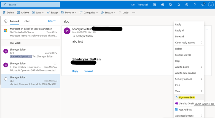The image size is (215, 118).
Task: Open the Help question mark icon
Action: click(195, 5)
